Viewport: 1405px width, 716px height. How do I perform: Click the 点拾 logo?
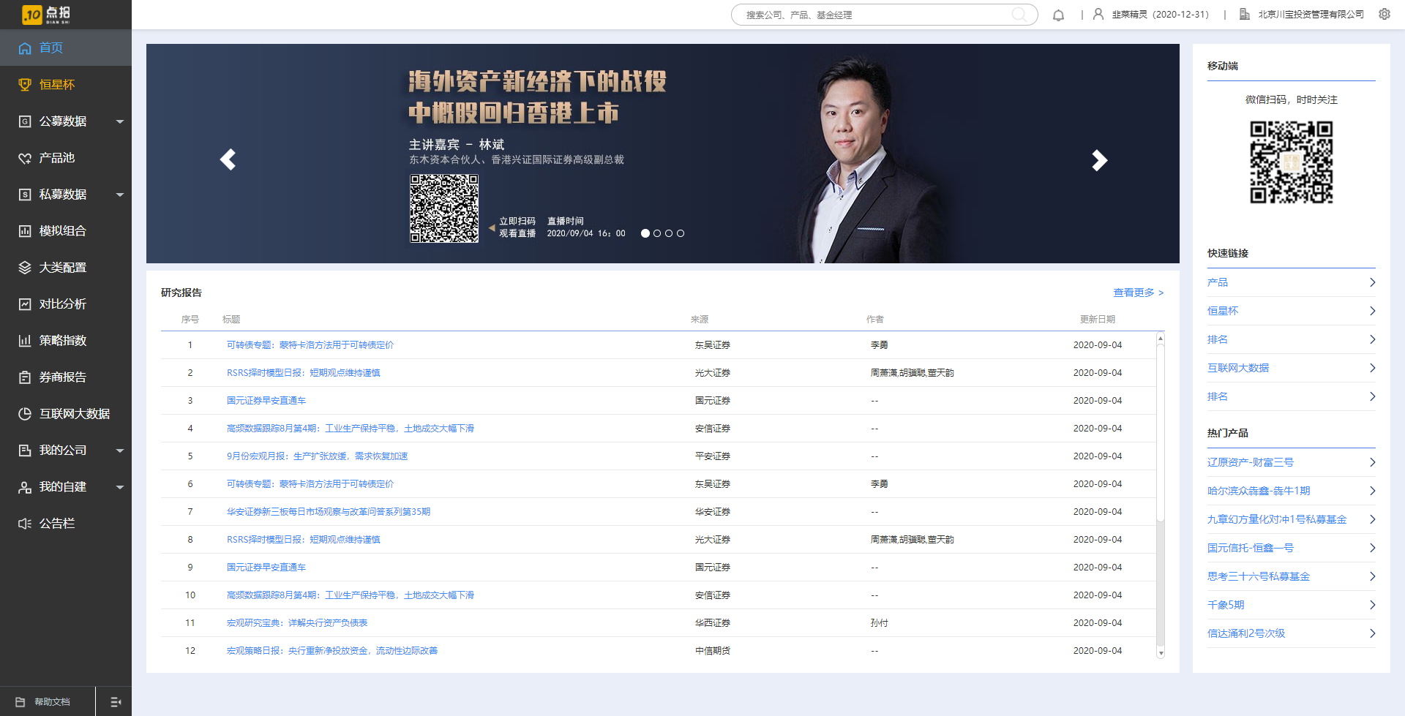click(47, 14)
